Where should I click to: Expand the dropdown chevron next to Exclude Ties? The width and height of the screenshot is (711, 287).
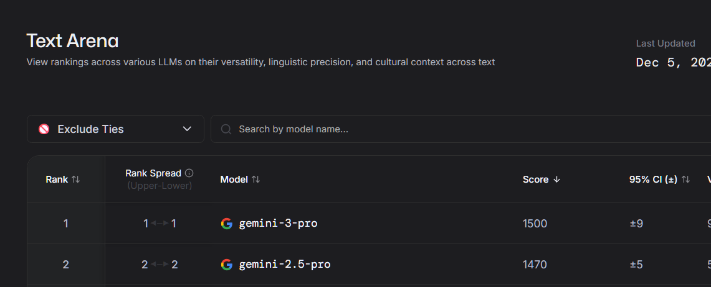(x=187, y=129)
